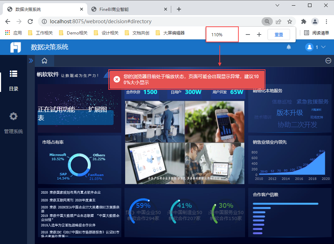The width and height of the screenshot is (334, 244).
Task: Click the market share donut chart
Action: 79,165
